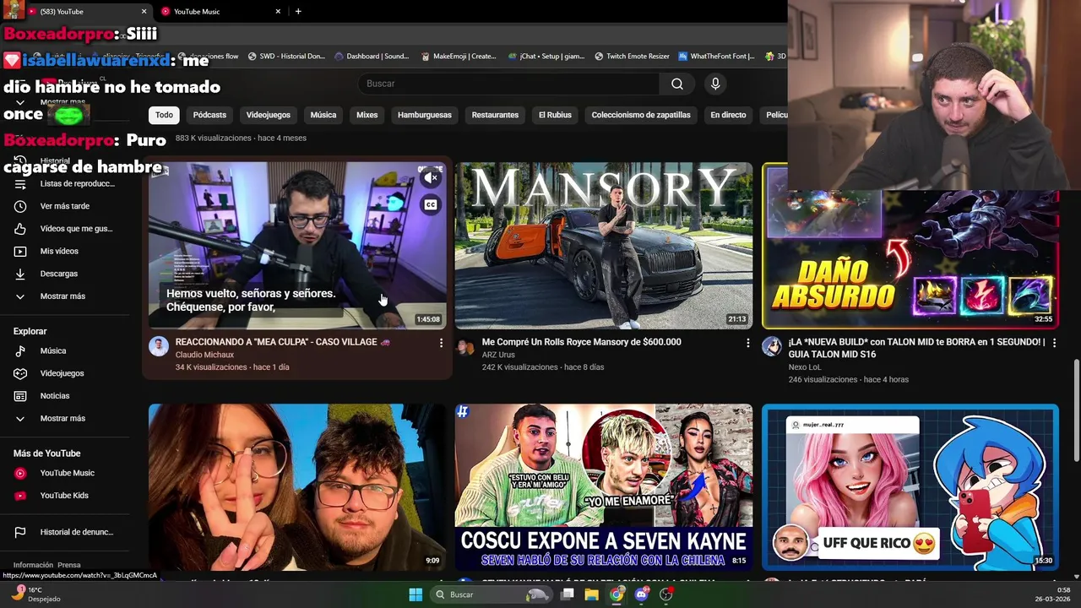
Task: Open more options for the MEA CULPA video
Action: click(441, 343)
